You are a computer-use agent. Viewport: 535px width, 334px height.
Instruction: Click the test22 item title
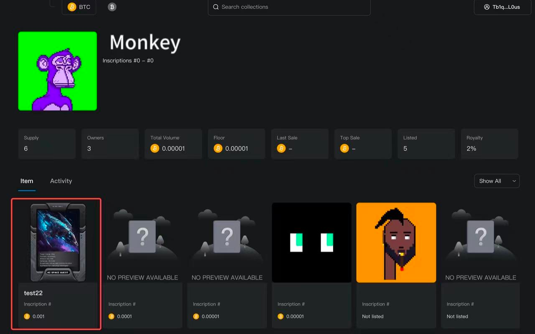pyautogui.click(x=33, y=293)
